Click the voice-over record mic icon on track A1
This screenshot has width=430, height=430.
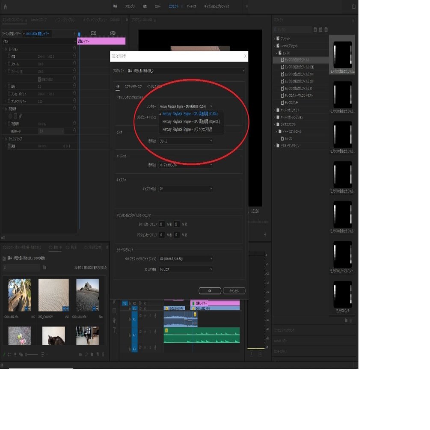click(155, 316)
